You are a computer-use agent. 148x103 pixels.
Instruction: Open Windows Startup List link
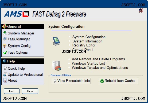[x=88, y=63]
